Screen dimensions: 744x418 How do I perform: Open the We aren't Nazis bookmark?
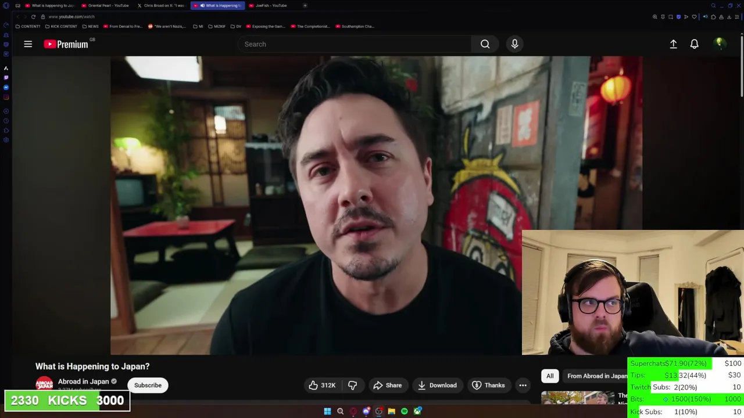[x=167, y=26]
